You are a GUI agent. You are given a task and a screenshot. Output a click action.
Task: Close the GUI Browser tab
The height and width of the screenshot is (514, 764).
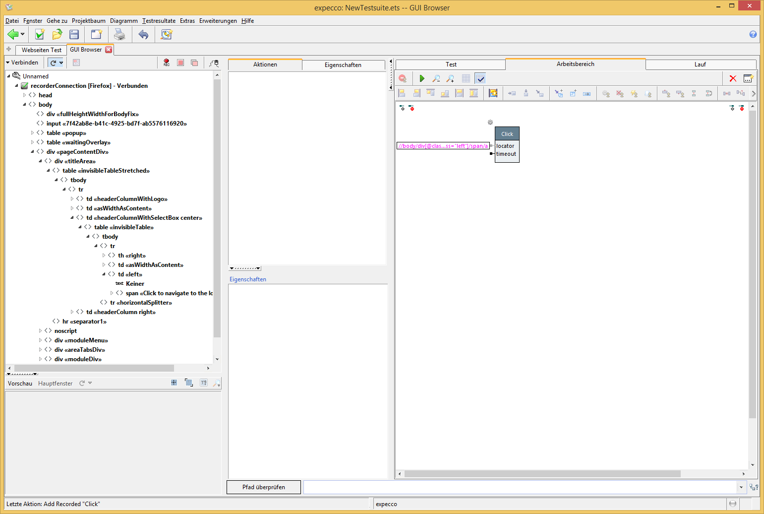pyautogui.click(x=109, y=50)
